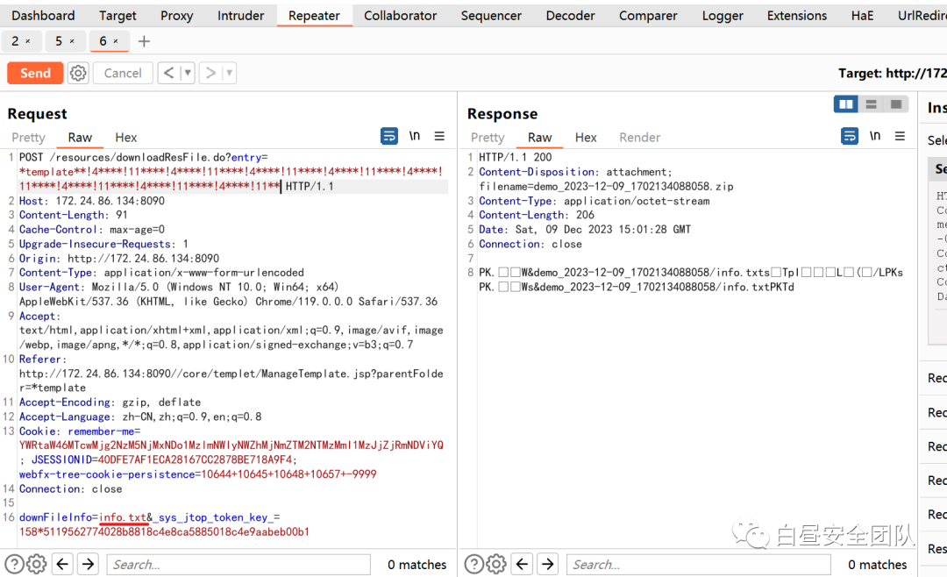Open request send settings gear
The width and height of the screenshot is (947, 577).
click(78, 73)
